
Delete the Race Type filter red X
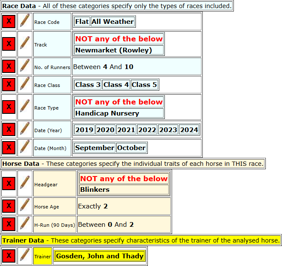pos(9,107)
